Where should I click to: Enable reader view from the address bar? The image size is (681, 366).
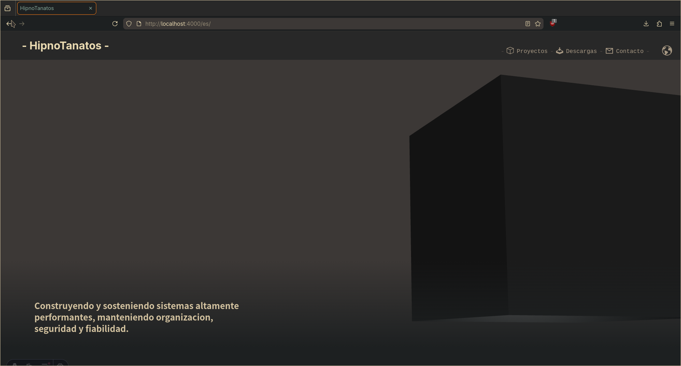coord(527,24)
